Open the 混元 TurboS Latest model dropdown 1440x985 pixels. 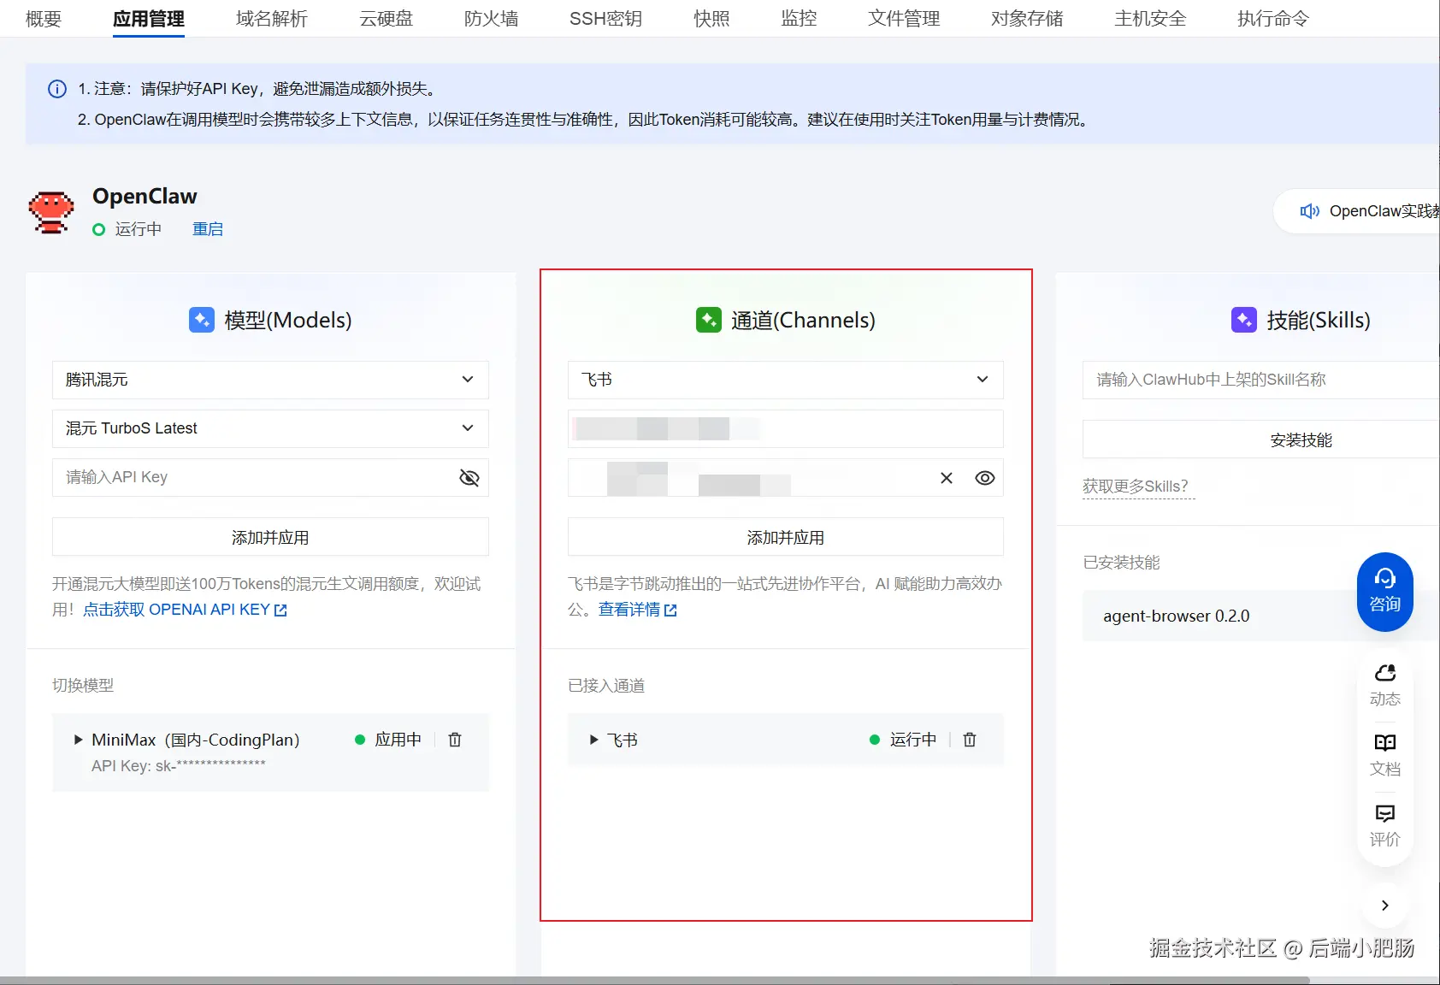[270, 428]
